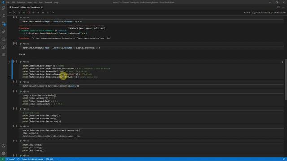Image resolution: width=287 pixels, height=161 pixels.
Task: Convert the selected cell to markdown
Action: pos(28,62)
